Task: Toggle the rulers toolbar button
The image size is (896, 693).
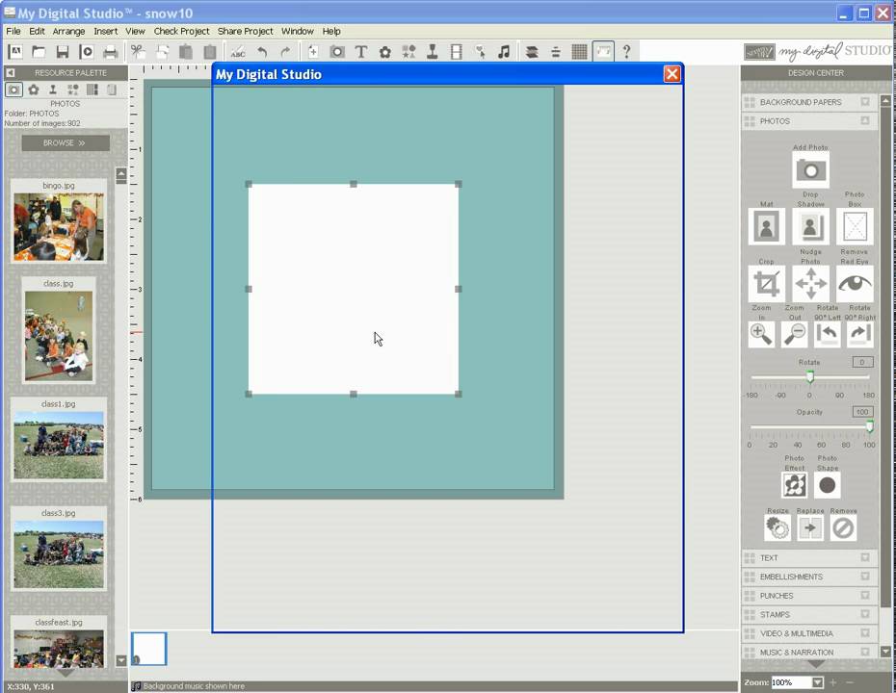Action: coord(603,52)
